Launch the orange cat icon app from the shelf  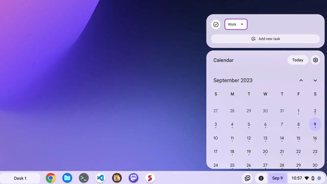[117, 178]
